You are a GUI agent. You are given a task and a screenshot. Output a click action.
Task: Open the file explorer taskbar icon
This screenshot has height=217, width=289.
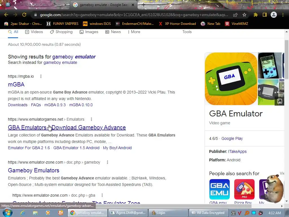(x=35, y=213)
